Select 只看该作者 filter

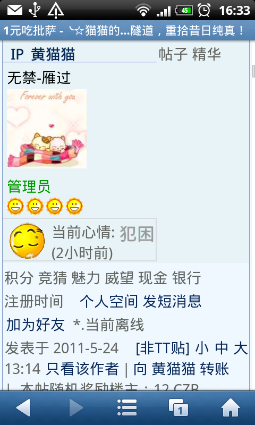click(x=82, y=369)
